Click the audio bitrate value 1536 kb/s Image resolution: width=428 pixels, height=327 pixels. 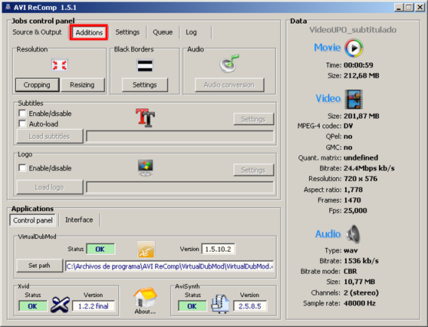coord(361,261)
